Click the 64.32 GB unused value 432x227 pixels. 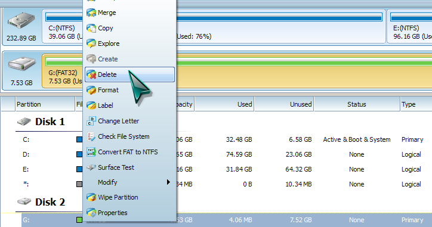299,169
